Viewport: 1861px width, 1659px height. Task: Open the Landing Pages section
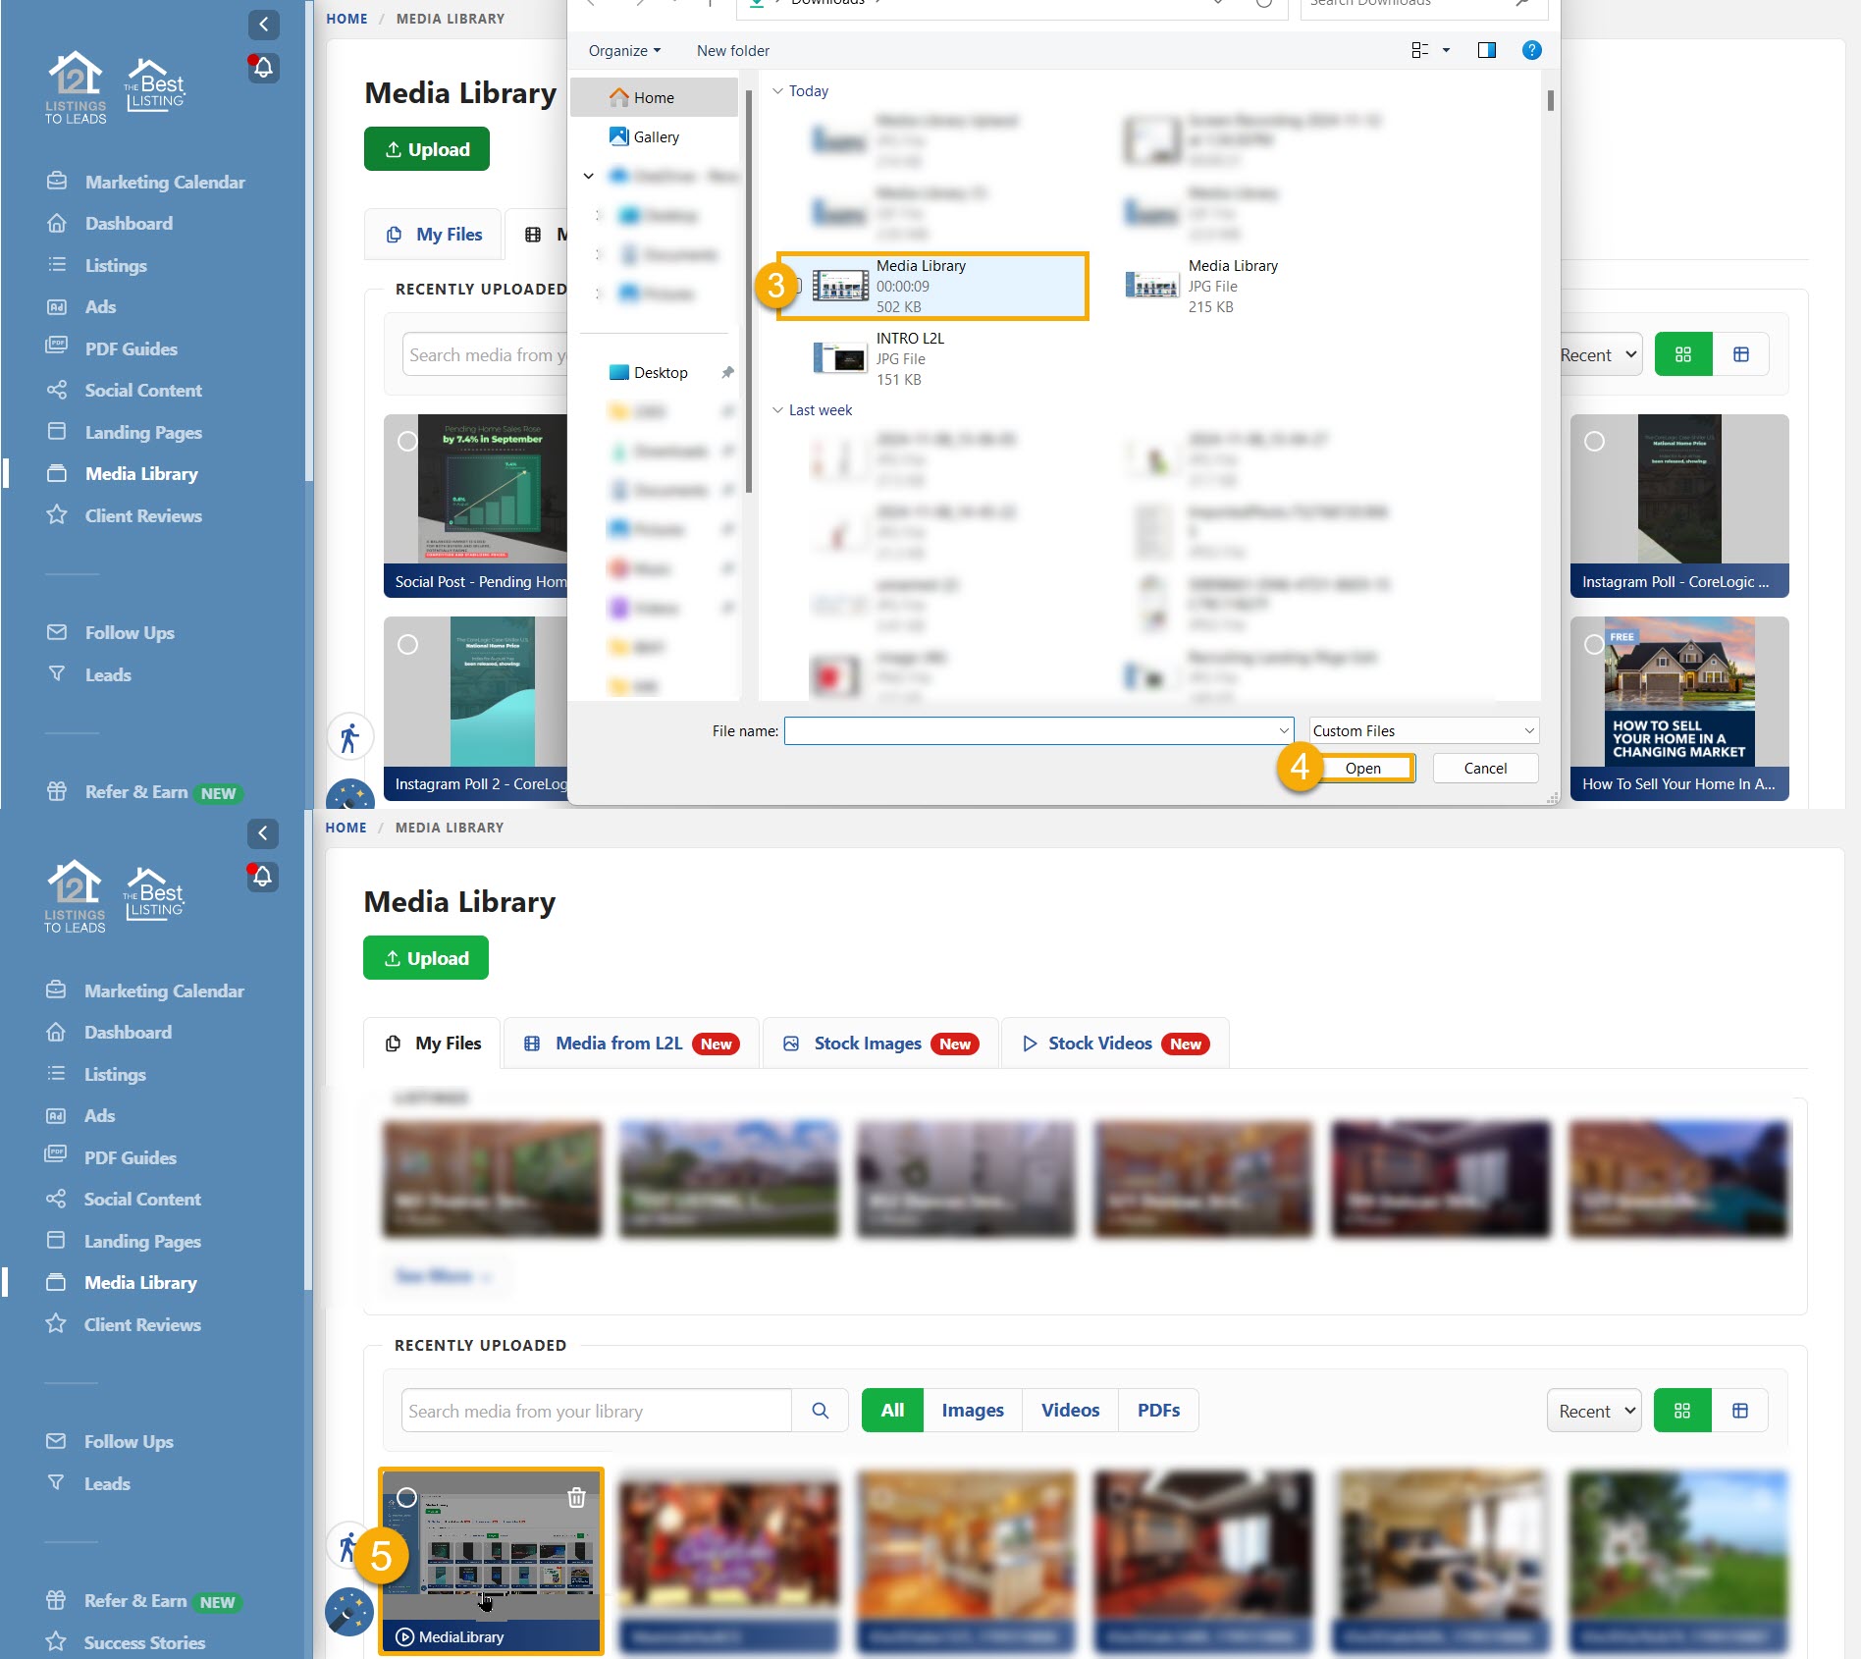142,432
